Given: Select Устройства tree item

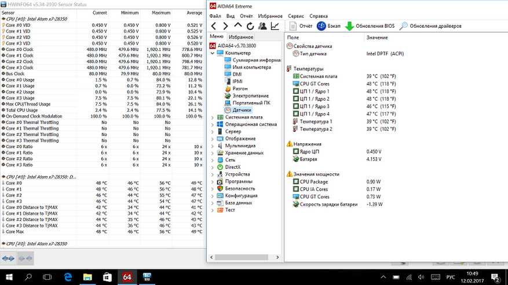Looking at the screenshot, I should coord(233,174).
